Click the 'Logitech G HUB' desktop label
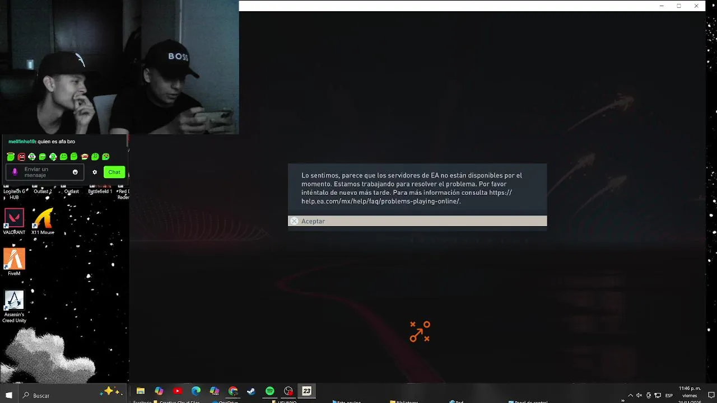 tap(14, 194)
